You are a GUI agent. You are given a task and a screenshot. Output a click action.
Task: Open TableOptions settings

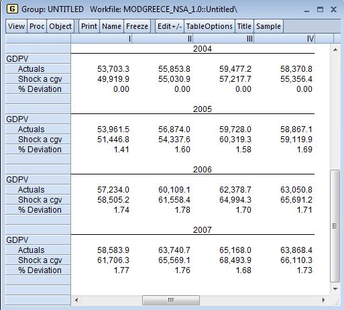coord(209,26)
